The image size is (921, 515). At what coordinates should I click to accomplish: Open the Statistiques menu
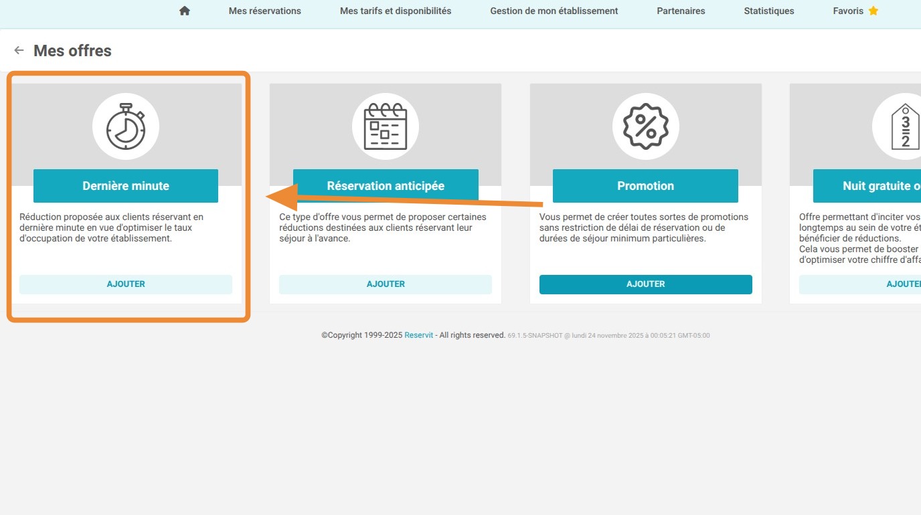(x=769, y=11)
